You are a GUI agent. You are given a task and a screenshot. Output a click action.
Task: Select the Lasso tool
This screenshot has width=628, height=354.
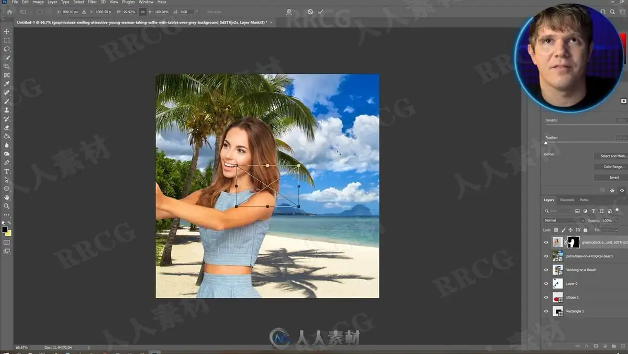click(x=7, y=49)
